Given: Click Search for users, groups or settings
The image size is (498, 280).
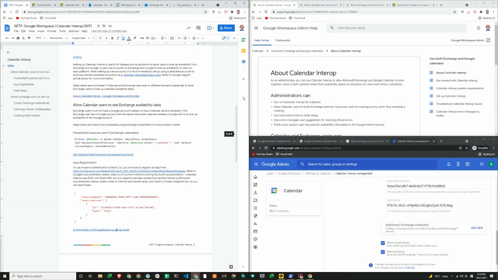Looking at the screenshot, I should 367,164.
